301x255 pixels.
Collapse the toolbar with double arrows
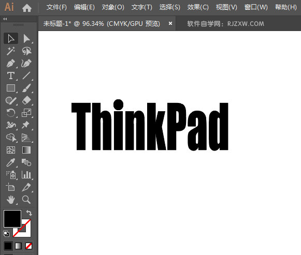tap(5, 19)
